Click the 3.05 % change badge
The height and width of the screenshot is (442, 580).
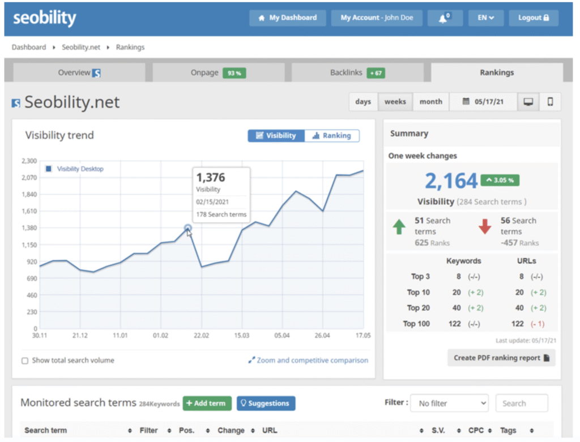click(500, 181)
